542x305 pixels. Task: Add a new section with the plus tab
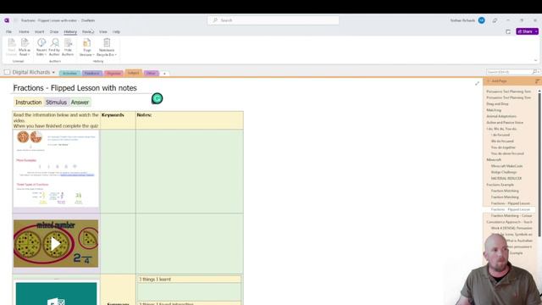[x=164, y=74]
